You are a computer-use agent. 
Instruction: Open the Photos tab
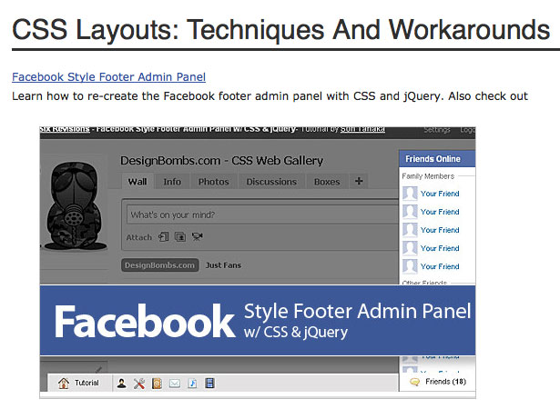214,182
